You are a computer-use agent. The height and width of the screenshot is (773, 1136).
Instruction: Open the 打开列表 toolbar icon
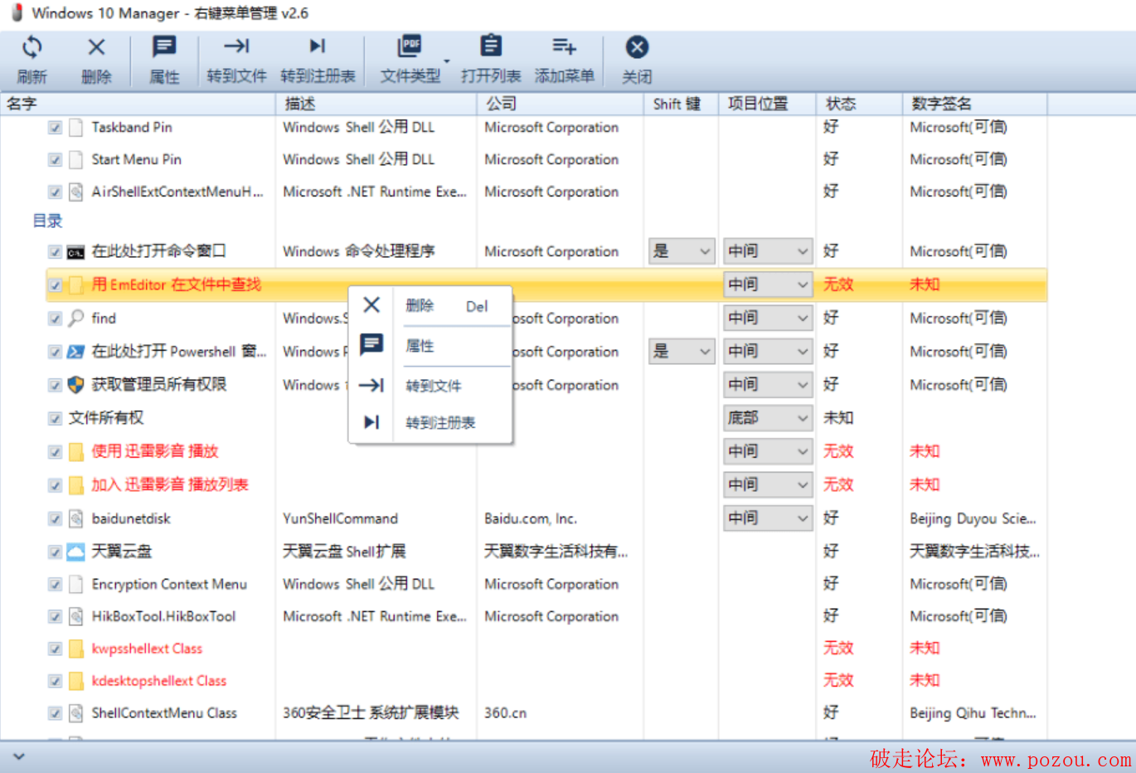coord(491,48)
